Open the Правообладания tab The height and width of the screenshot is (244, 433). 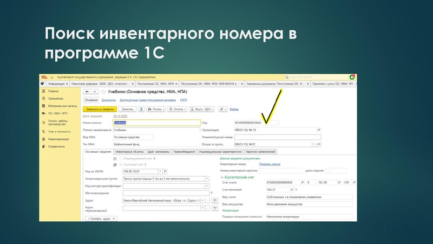coord(184,152)
